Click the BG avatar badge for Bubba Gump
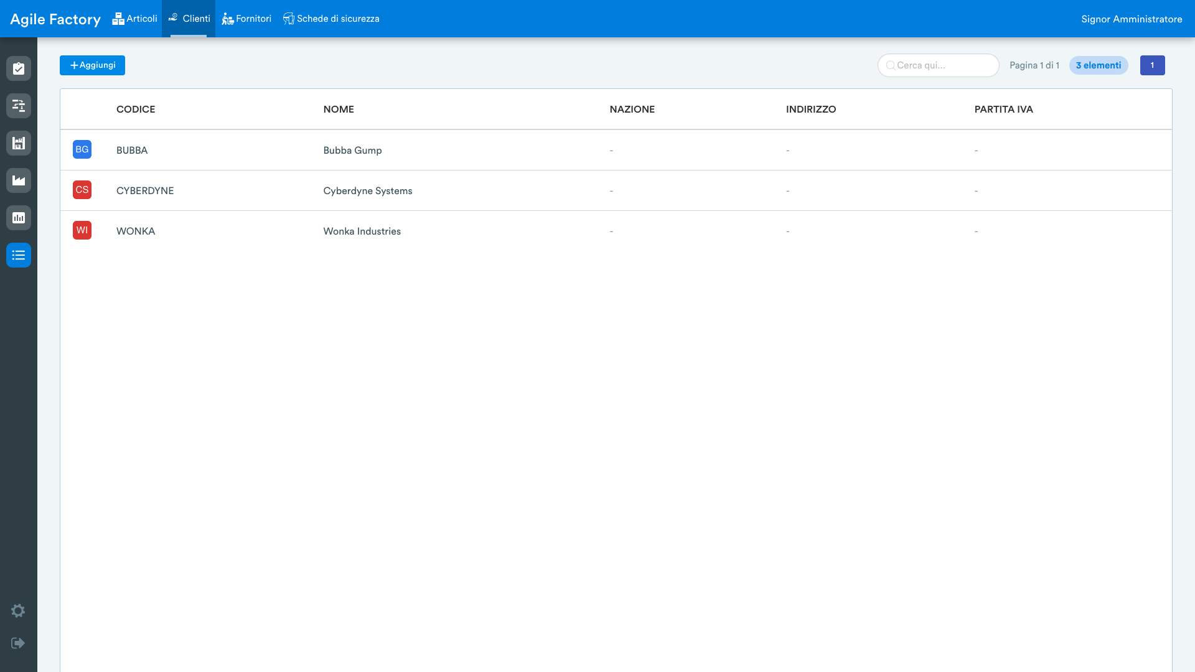The width and height of the screenshot is (1195, 672). (x=82, y=149)
